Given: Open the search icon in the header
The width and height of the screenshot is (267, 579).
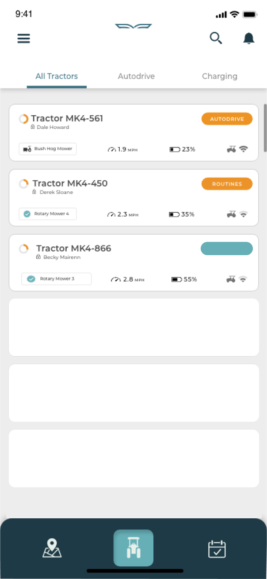Looking at the screenshot, I should point(216,38).
